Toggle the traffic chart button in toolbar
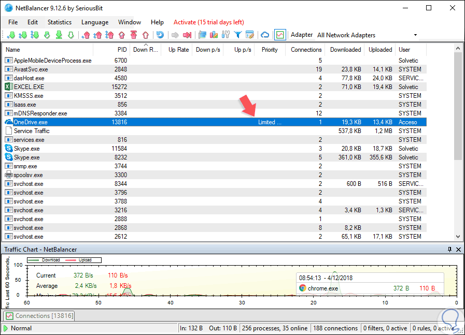The height and width of the screenshot is (335, 465). pos(280,35)
